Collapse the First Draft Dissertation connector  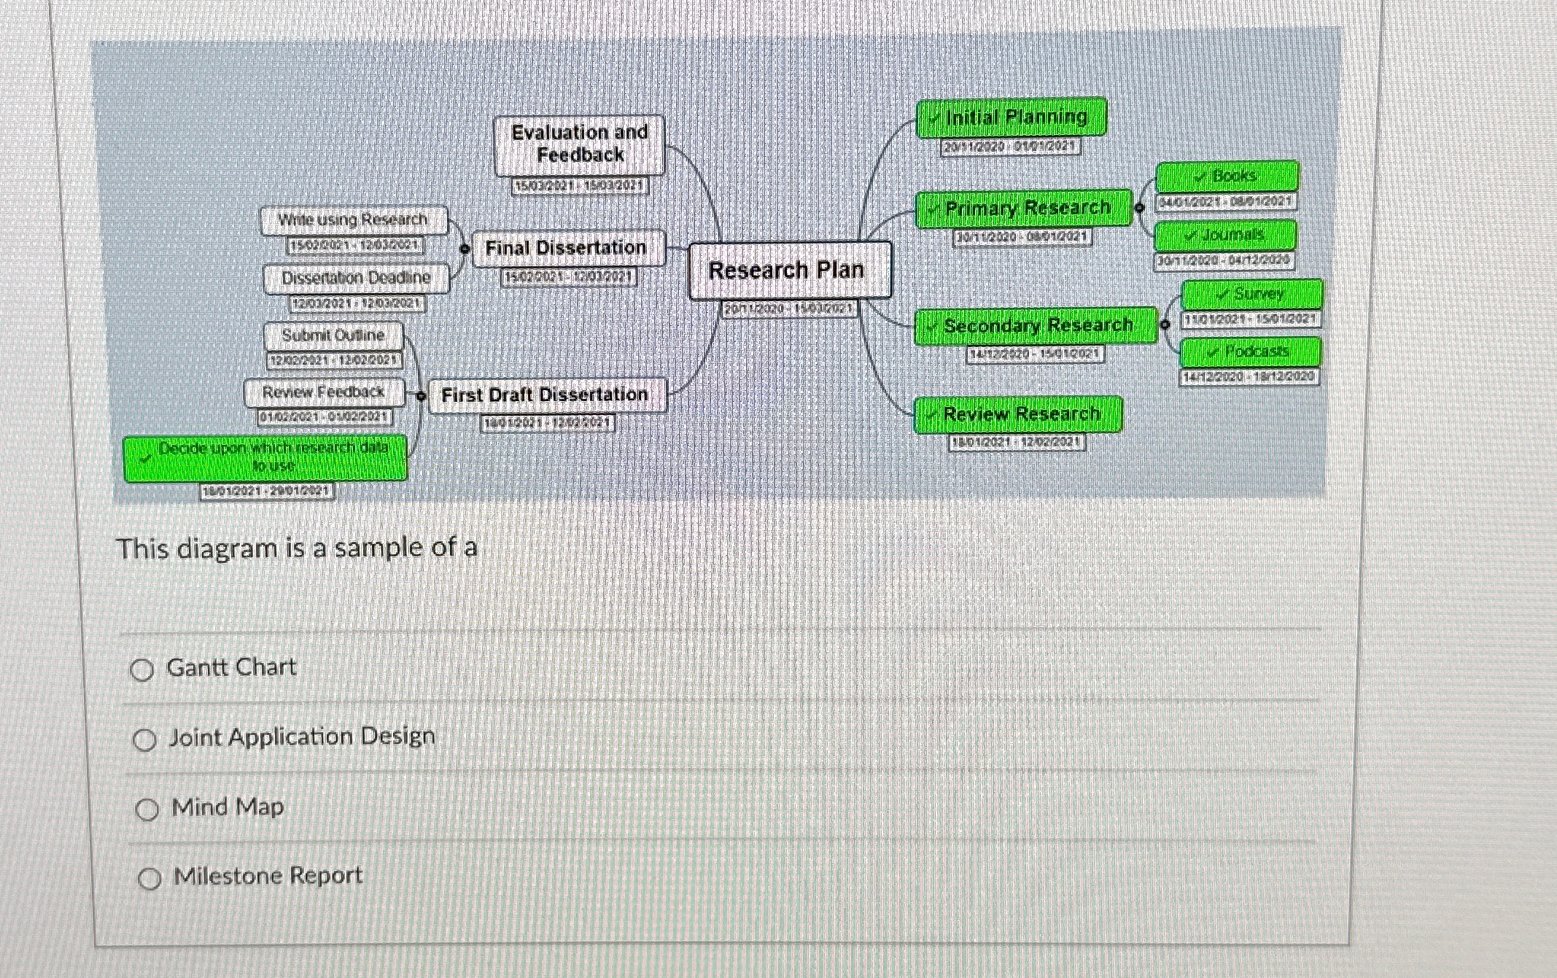pyautogui.click(x=421, y=395)
